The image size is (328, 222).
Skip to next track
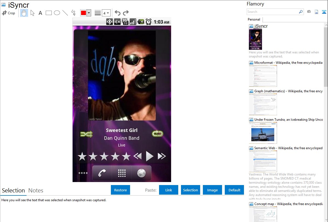click(x=162, y=156)
